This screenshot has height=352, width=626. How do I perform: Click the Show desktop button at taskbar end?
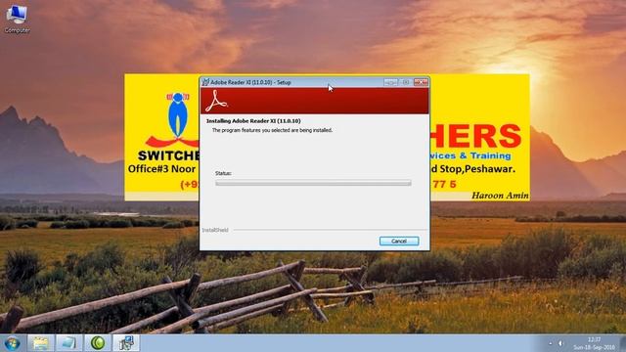[623, 343]
